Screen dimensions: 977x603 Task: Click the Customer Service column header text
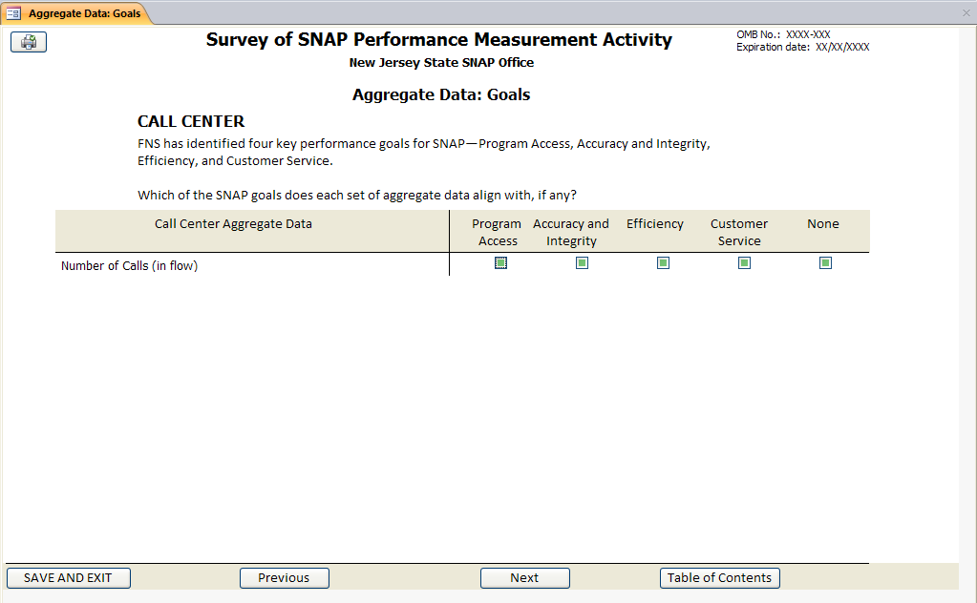pyautogui.click(x=738, y=232)
